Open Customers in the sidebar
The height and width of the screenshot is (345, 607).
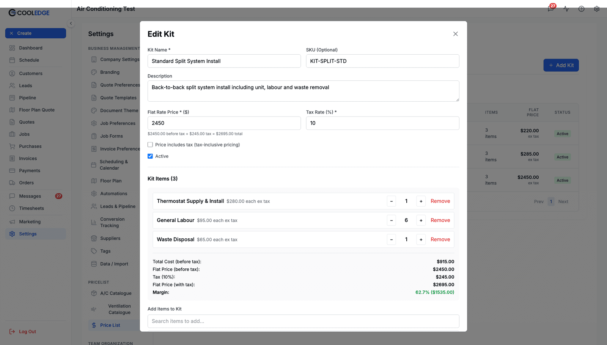point(36,74)
